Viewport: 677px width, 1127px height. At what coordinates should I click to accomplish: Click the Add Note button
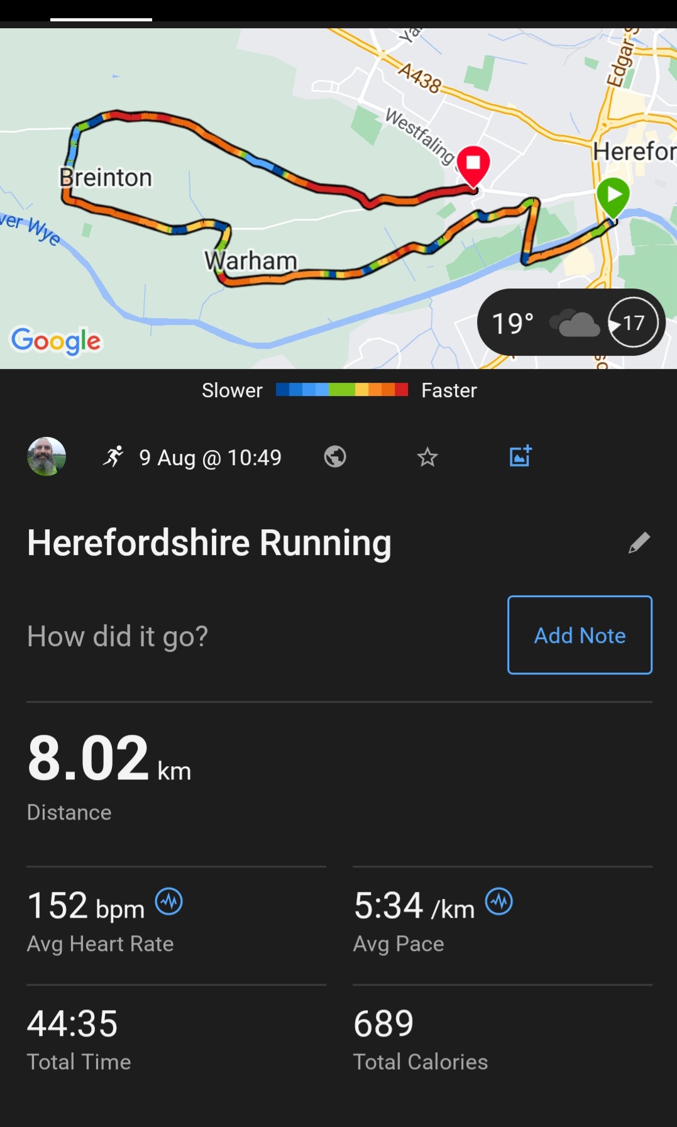click(580, 635)
